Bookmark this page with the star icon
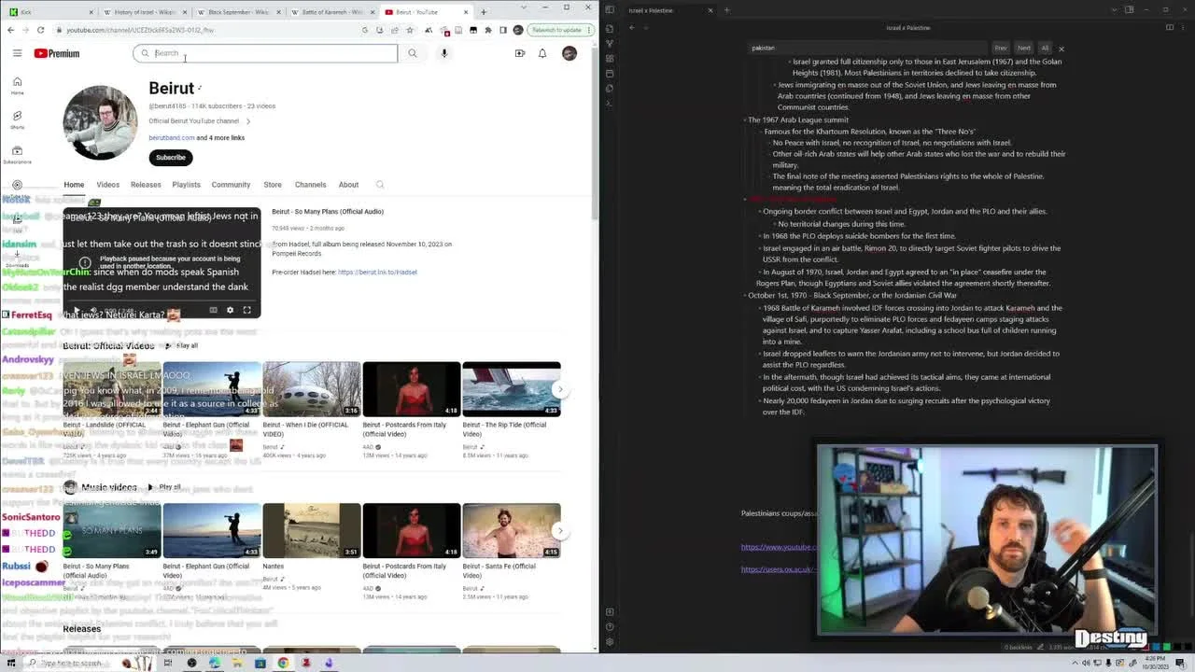 410,30
